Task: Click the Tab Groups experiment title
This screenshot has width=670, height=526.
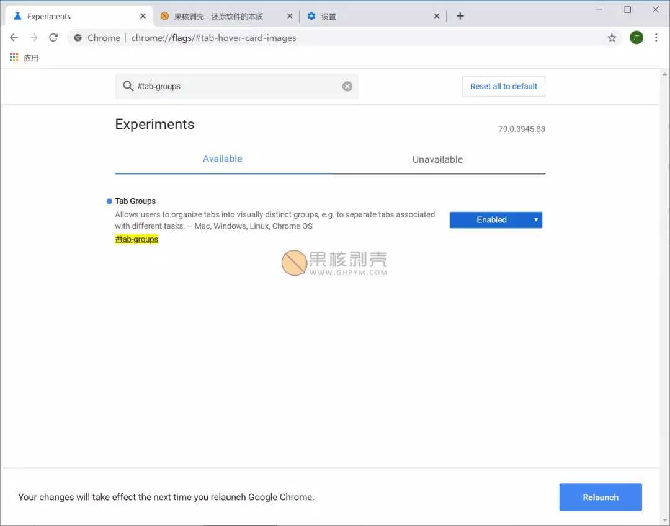Action: pyautogui.click(x=135, y=201)
